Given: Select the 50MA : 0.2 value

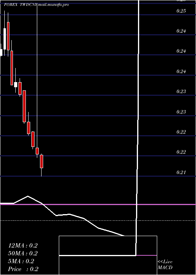Looking at the screenshot, I should (x=23, y=253).
